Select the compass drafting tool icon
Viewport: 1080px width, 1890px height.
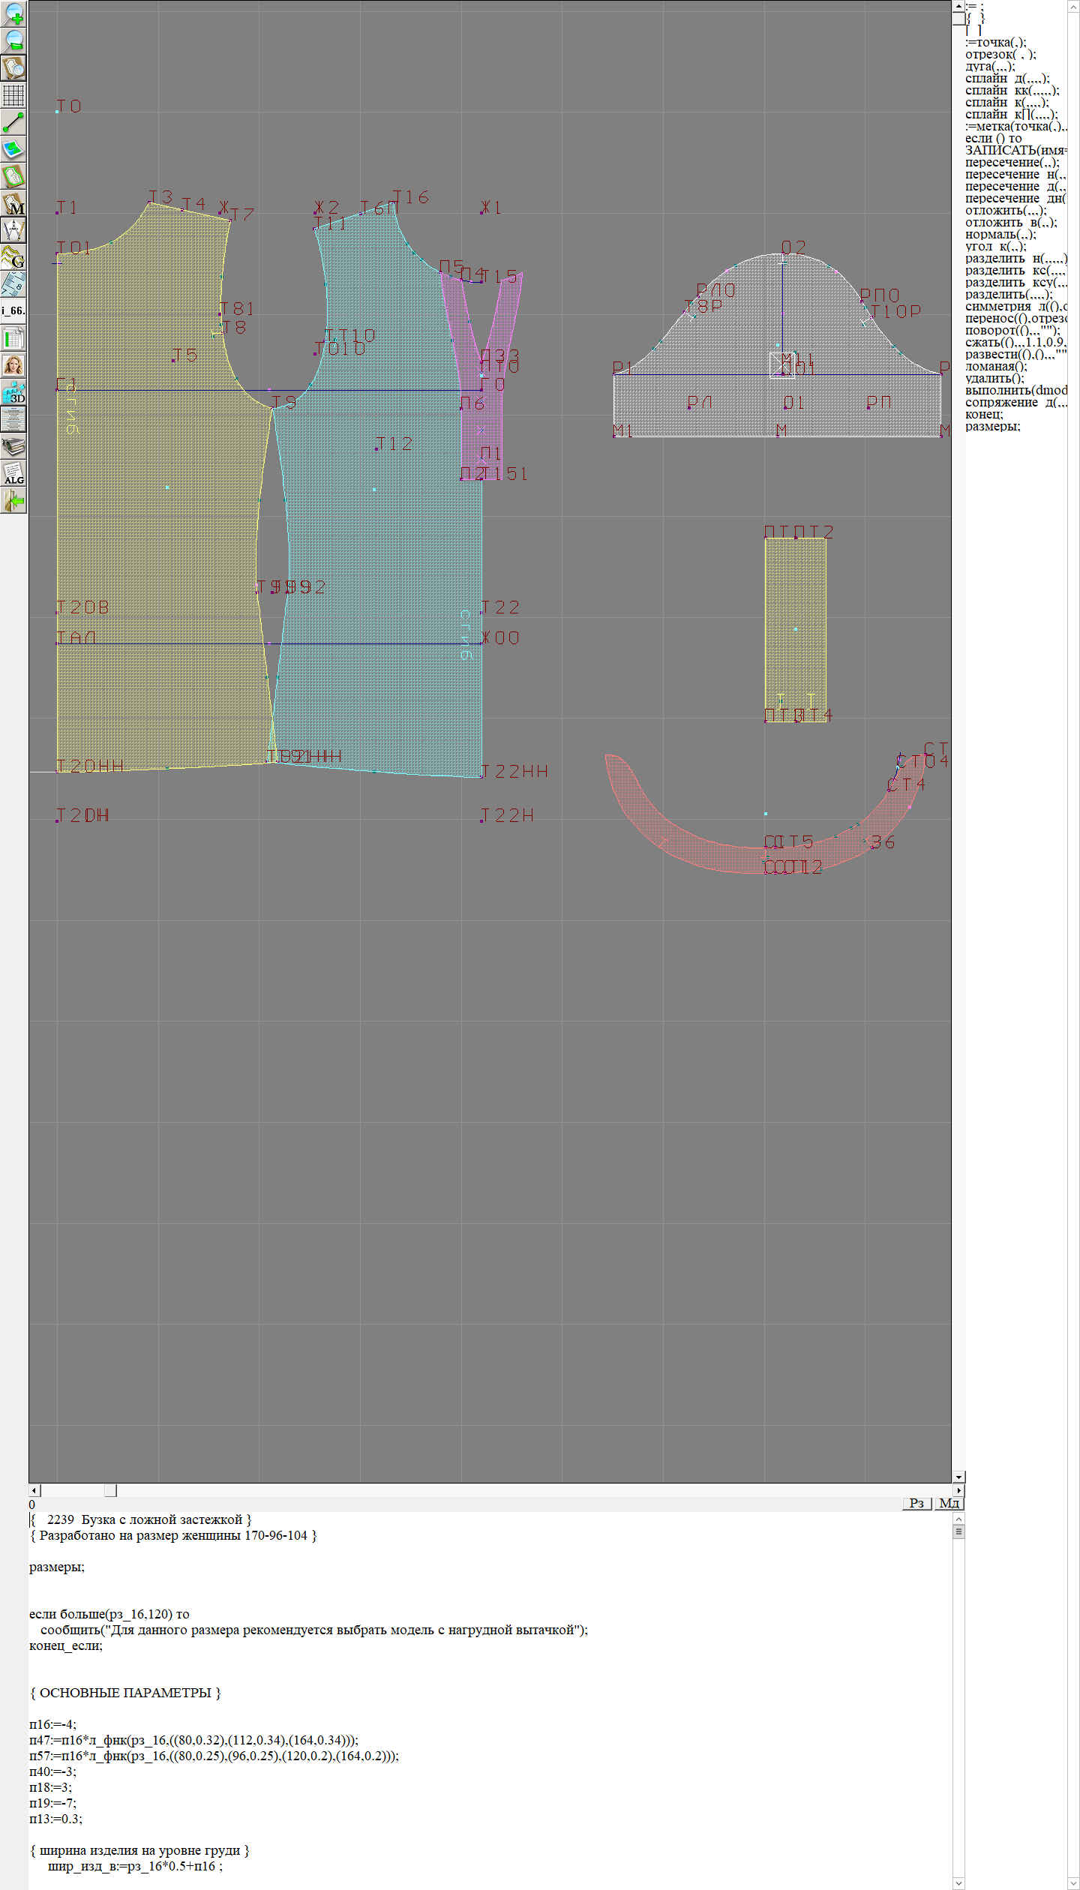click(13, 230)
